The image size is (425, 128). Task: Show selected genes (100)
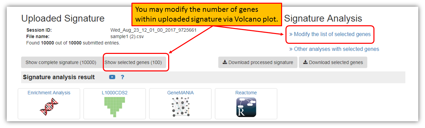[x=133, y=62]
